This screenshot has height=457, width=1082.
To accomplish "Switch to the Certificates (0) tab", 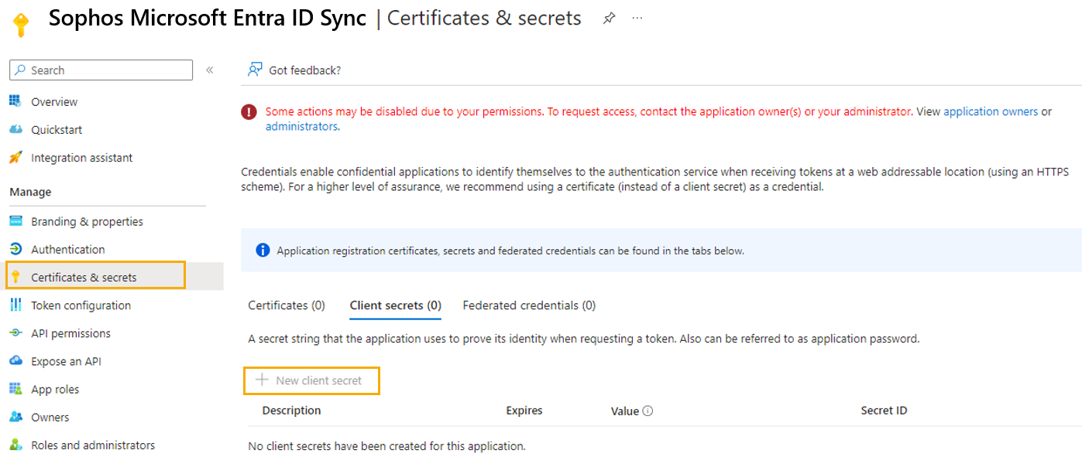I will pyautogui.click(x=287, y=305).
